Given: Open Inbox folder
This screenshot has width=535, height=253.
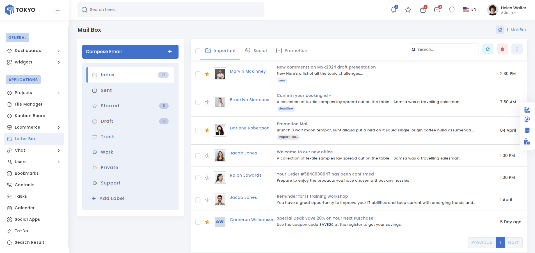Looking at the screenshot, I should 131,75.
